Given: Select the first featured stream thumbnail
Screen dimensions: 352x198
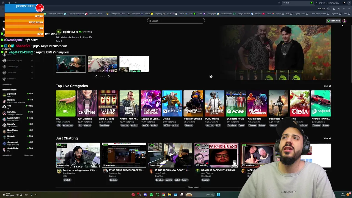Looking at the screenshot, I should tap(71, 64).
